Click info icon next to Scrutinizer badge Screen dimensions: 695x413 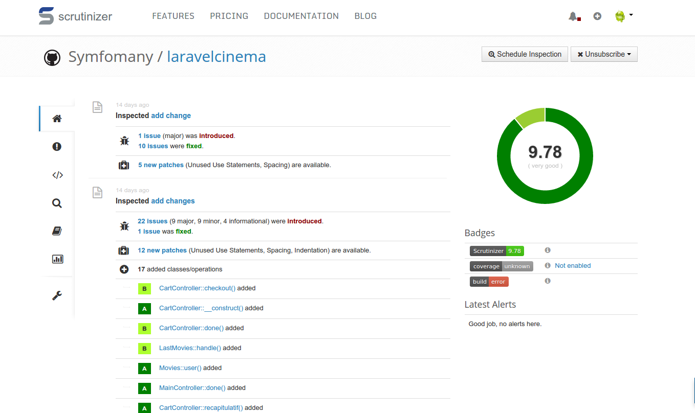548,250
